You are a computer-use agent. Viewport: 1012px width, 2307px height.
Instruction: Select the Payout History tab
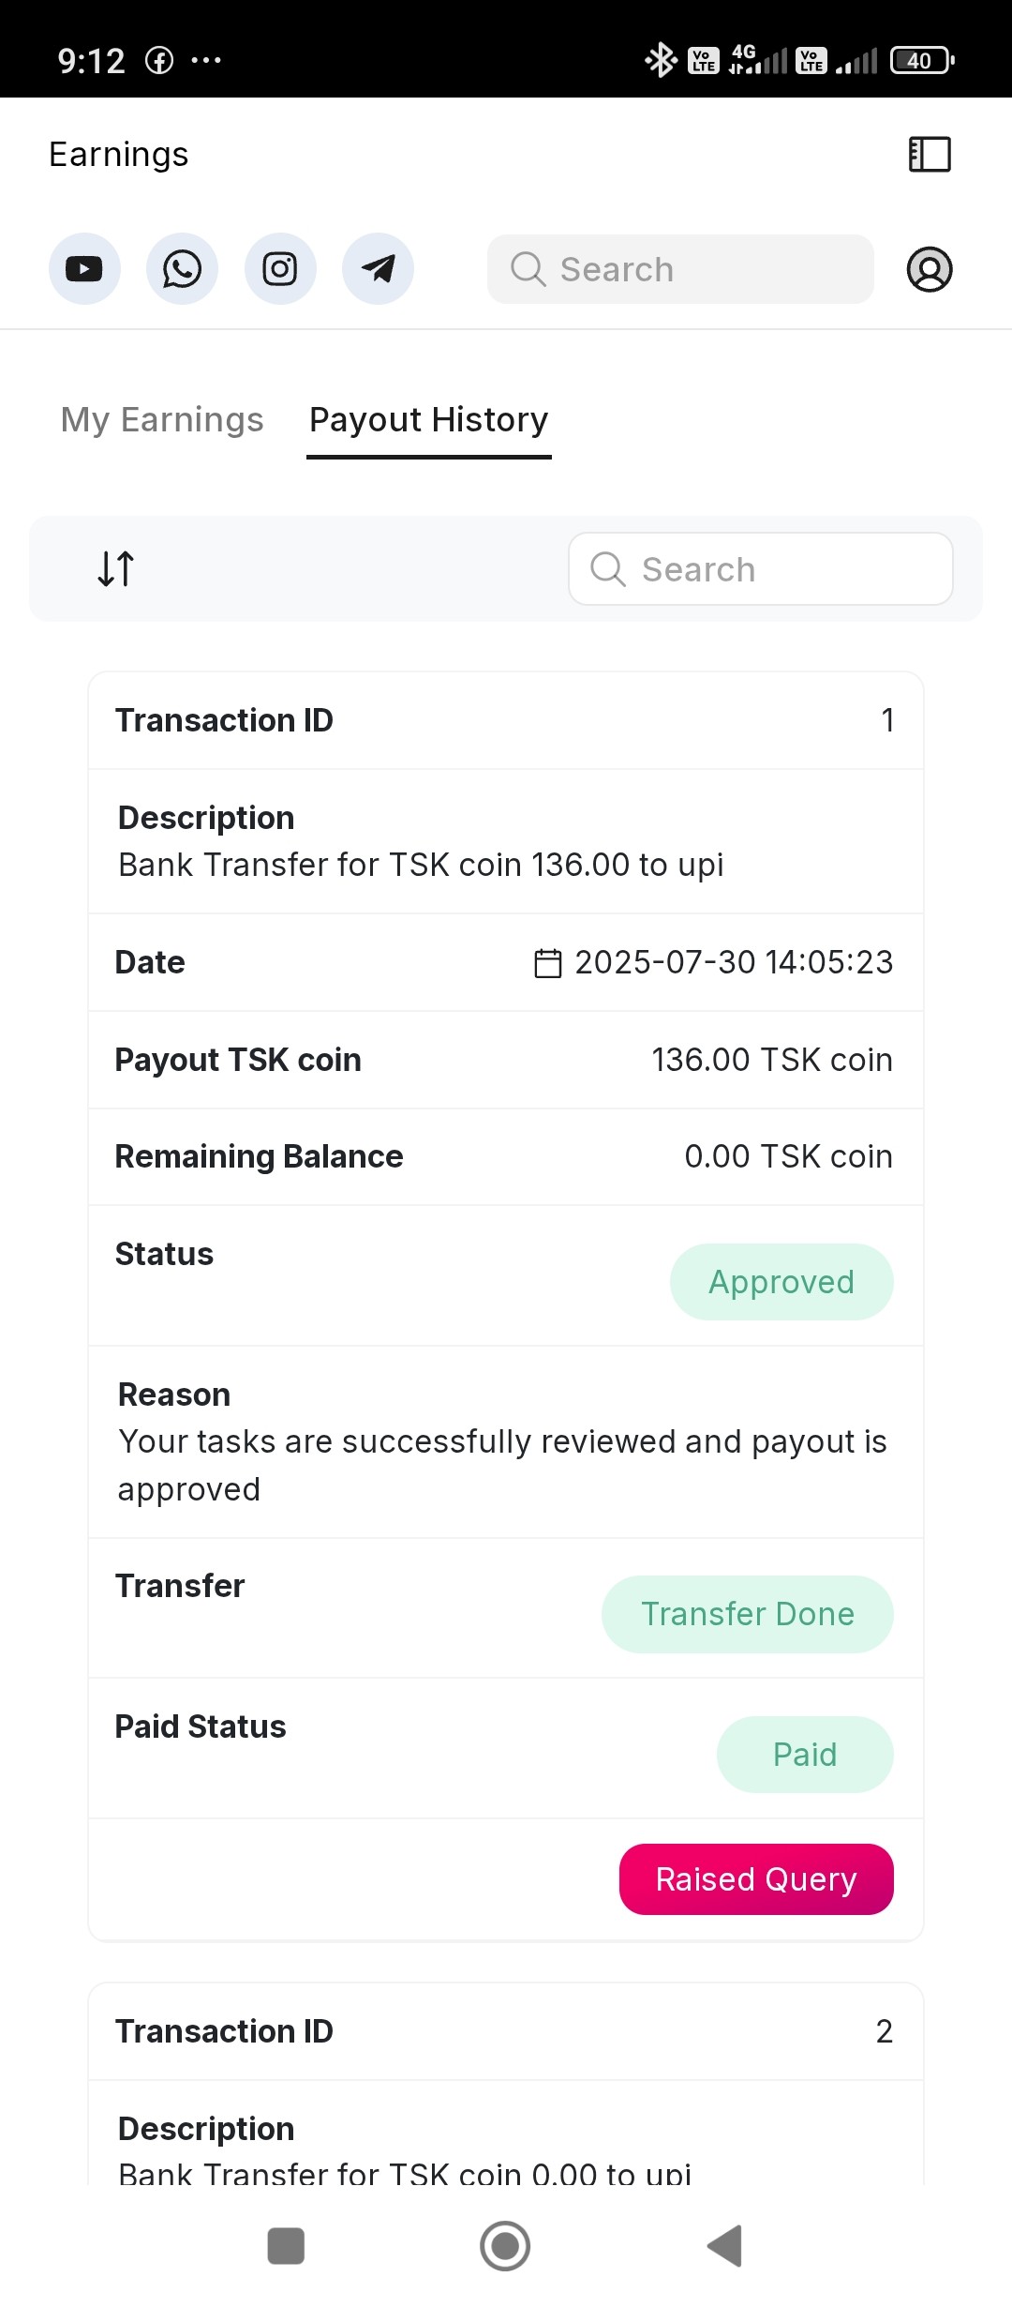(429, 420)
